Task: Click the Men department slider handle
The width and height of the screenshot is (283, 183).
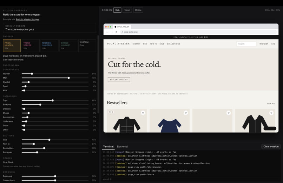Action: 69,78
